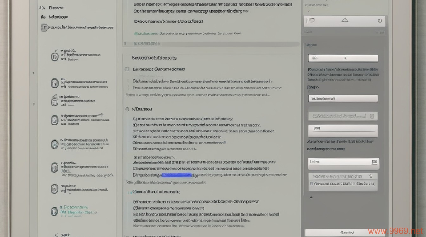Select the radio circle beside the middle section heading

click(127, 109)
